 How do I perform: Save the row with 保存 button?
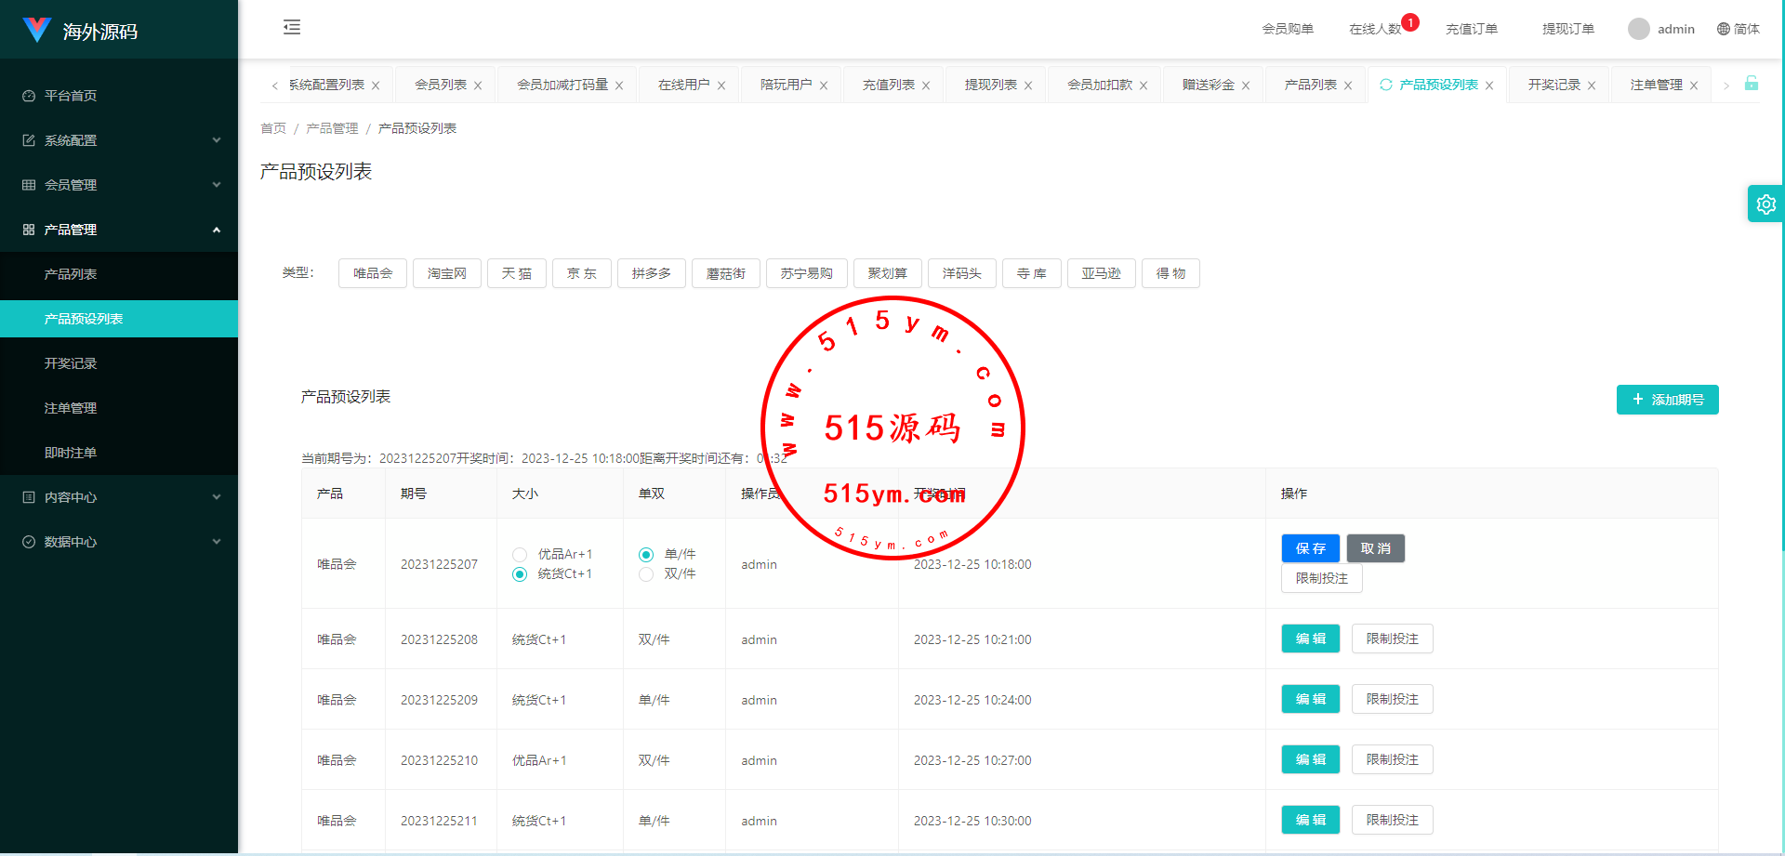coord(1310,548)
